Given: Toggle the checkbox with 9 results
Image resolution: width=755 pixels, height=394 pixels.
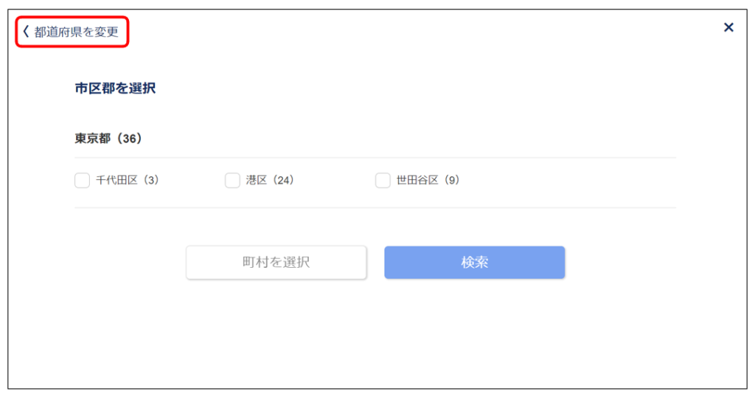Looking at the screenshot, I should click(383, 180).
